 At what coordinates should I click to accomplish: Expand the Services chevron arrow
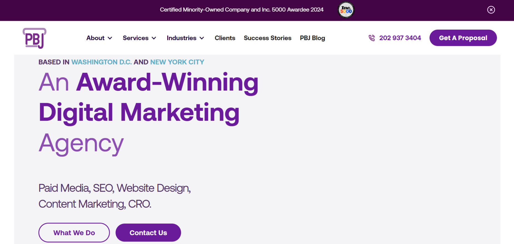point(154,38)
